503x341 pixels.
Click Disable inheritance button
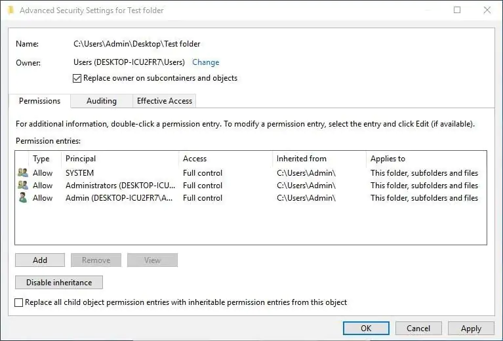(59, 283)
